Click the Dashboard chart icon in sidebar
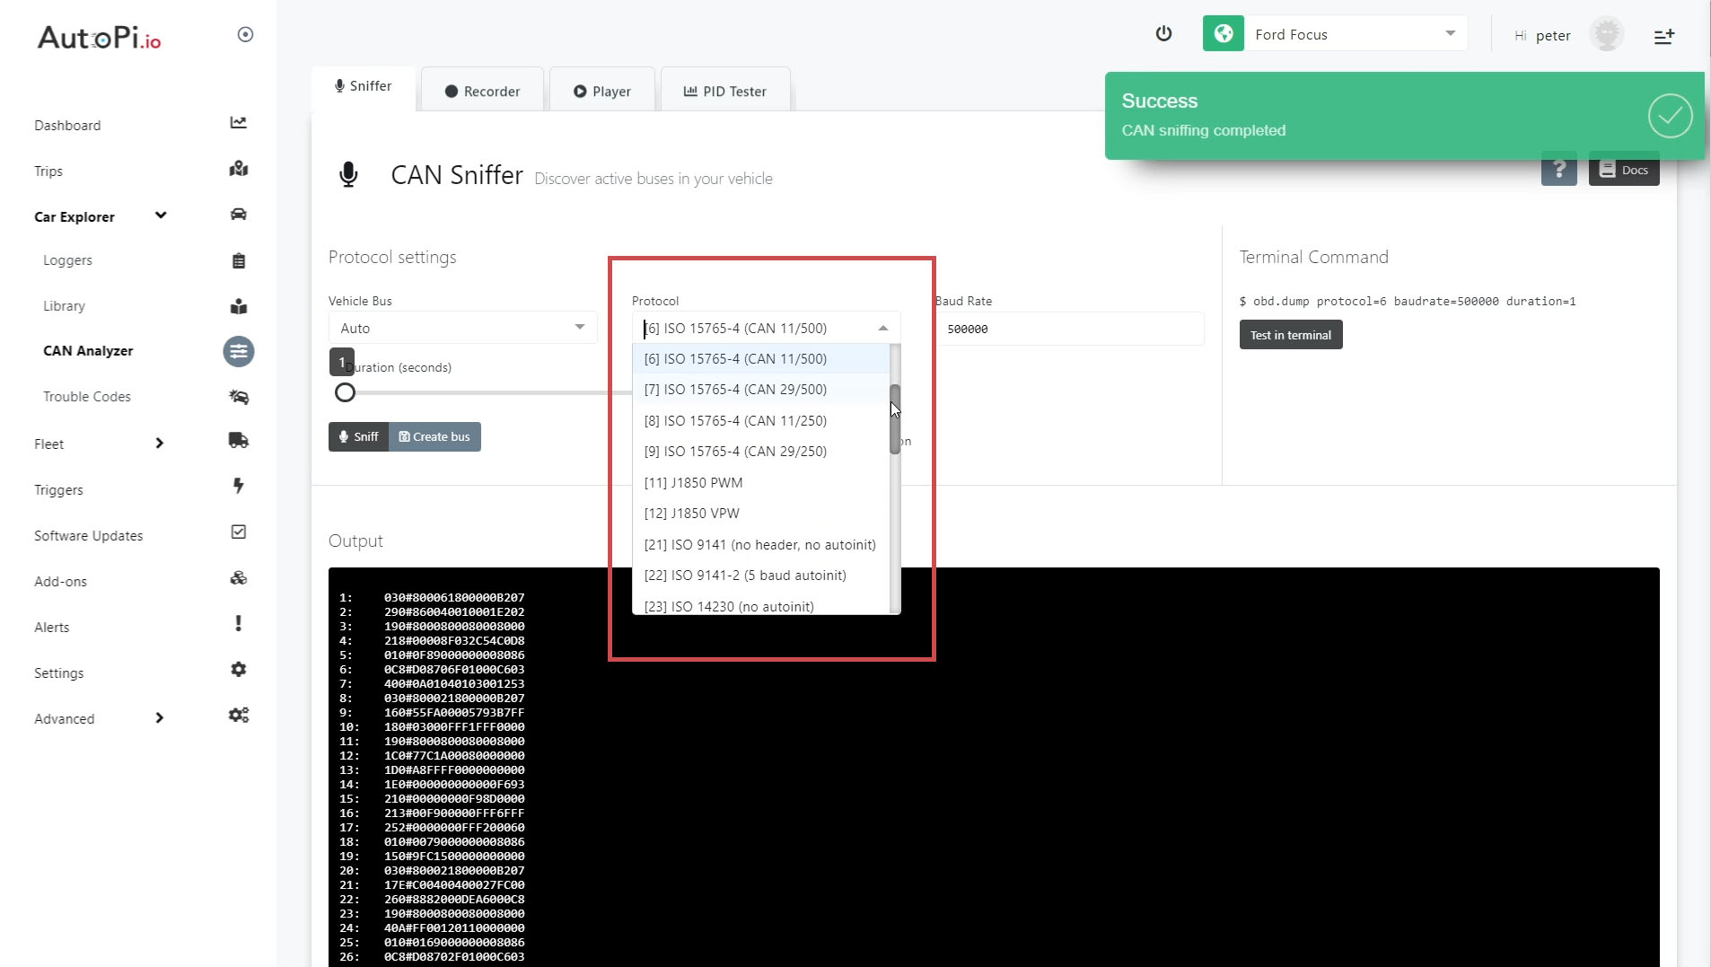The height and width of the screenshot is (967, 1711). click(238, 123)
